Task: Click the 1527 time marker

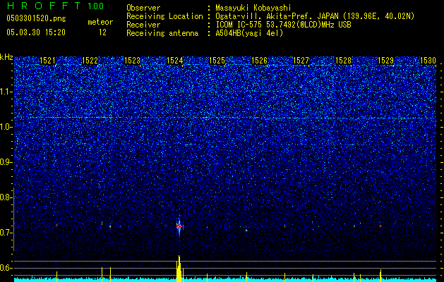Action: (301, 61)
